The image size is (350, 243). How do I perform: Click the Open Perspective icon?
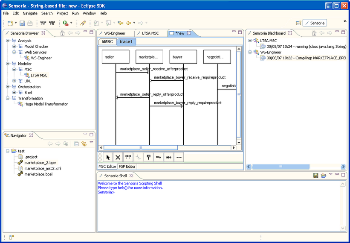tap(299, 23)
